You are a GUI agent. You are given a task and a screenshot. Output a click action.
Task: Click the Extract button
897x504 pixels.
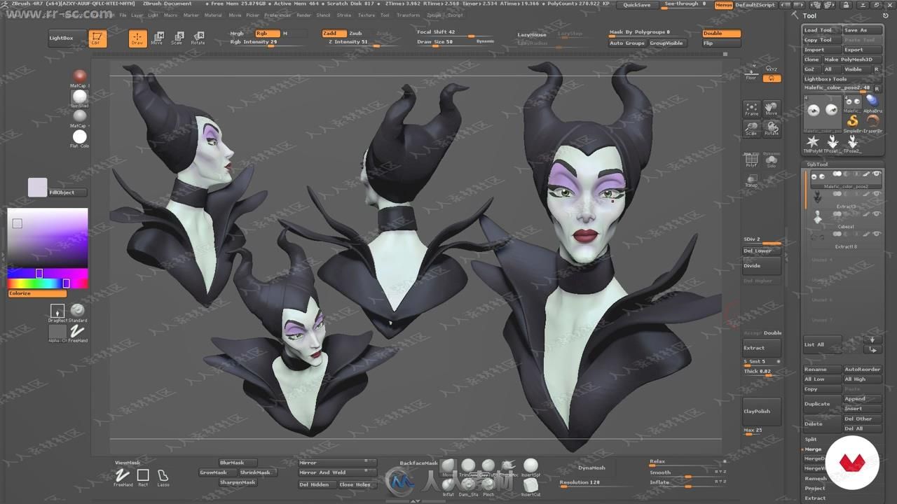[762, 348]
